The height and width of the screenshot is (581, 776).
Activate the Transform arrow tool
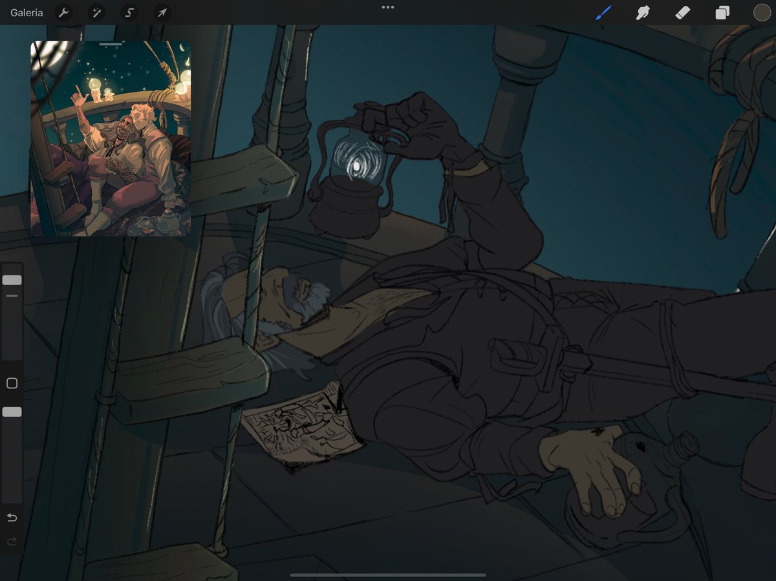[x=162, y=12]
